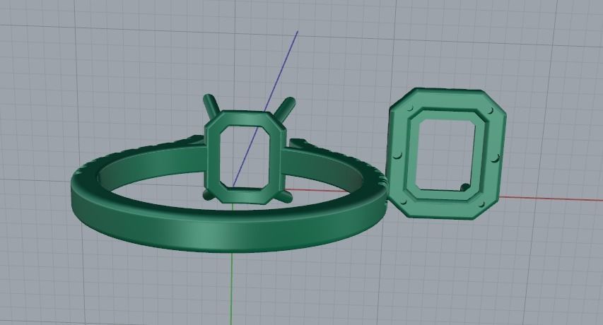Click the green Y axis line
This screenshot has height=325, width=603.
pos(232,288)
